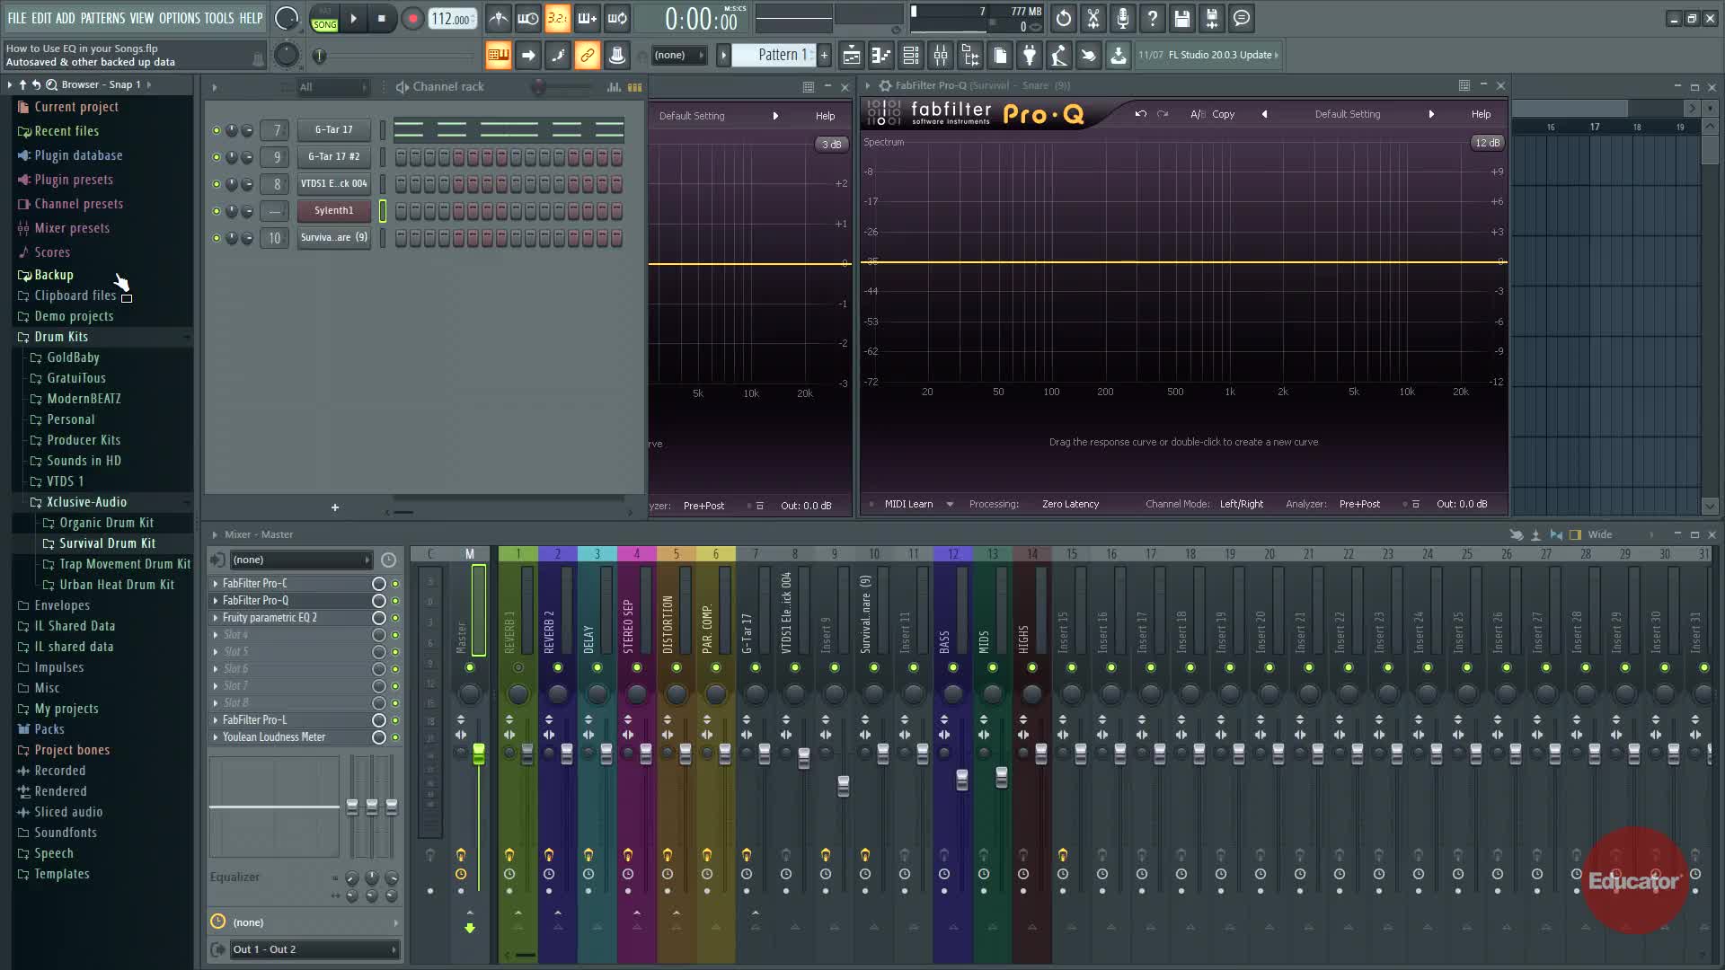Toggle Song/Pattern mode button
Image resolution: width=1725 pixels, height=970 pixels.
pyautogui.click(x=324, y=18)
